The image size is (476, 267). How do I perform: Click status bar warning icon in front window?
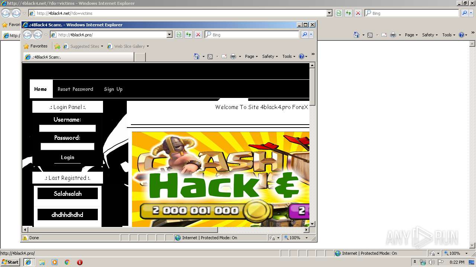coord(25,238)
